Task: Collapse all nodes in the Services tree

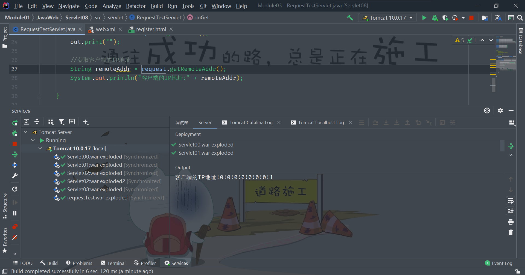Action: click(x=37, y=122)
